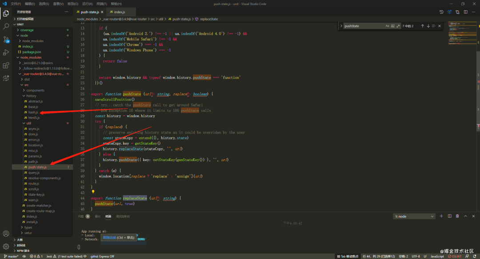Open the '1: node' terminal dropdown
The height and width of the screenshot is (259, 480).
[x=414, y=216]
